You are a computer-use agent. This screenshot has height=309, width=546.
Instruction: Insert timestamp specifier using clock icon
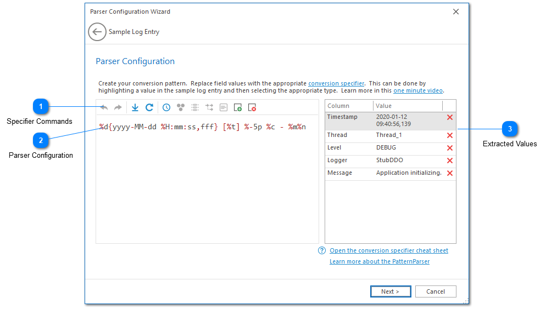coord(166,107)
